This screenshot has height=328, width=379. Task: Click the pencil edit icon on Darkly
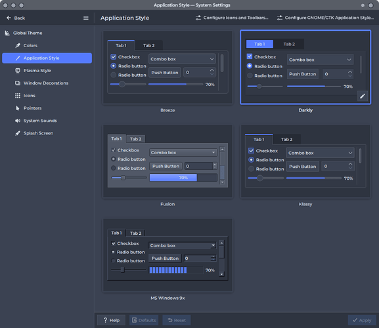363,96
